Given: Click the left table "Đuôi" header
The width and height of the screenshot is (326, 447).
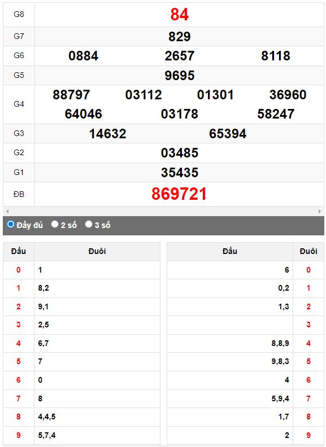Looking at the screenshot, I should pos(97,252).
